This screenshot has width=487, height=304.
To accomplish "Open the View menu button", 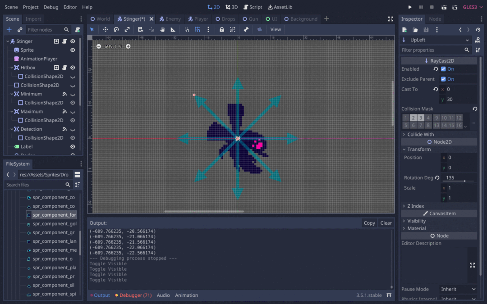I will click(x=276, y=29).
